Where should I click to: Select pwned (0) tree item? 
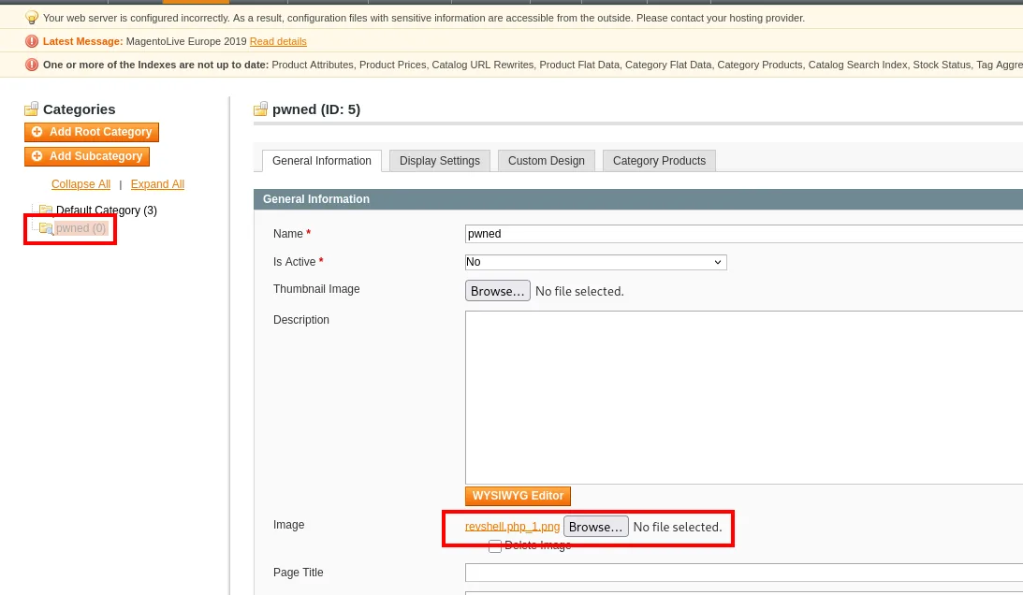click(80, 228)
